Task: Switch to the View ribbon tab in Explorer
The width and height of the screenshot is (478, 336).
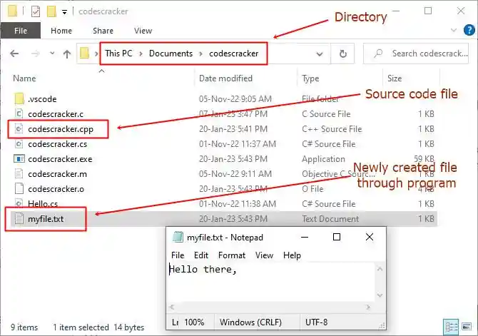Action: (143, 31)
